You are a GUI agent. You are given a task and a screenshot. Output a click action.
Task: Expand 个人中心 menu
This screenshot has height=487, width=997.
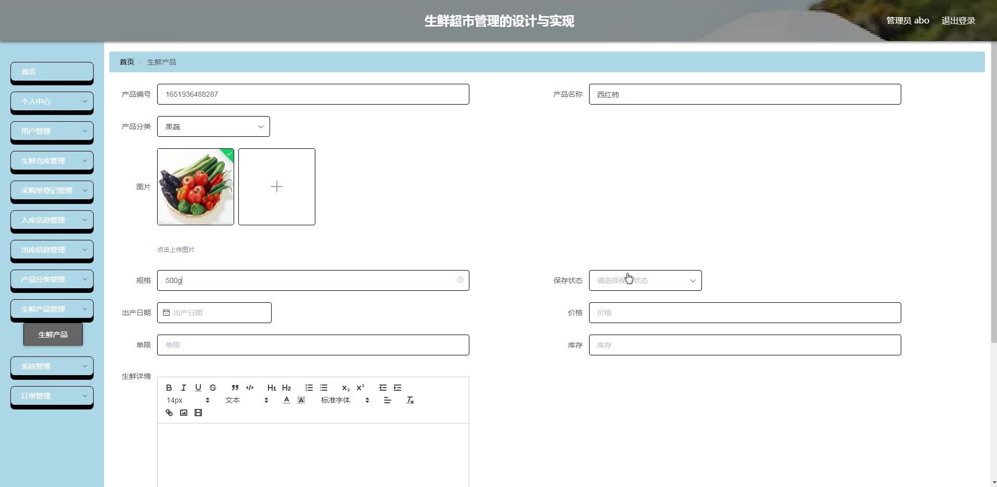52,101
